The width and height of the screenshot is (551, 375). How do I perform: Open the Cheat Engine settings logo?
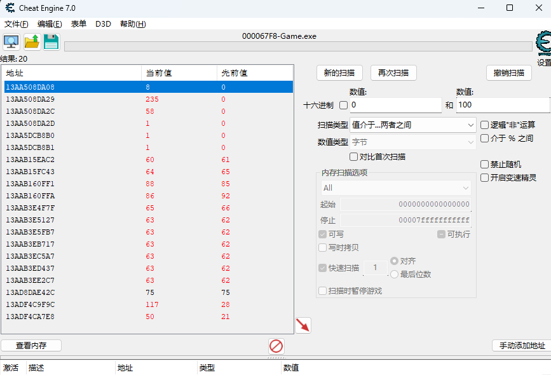point(543,43)
